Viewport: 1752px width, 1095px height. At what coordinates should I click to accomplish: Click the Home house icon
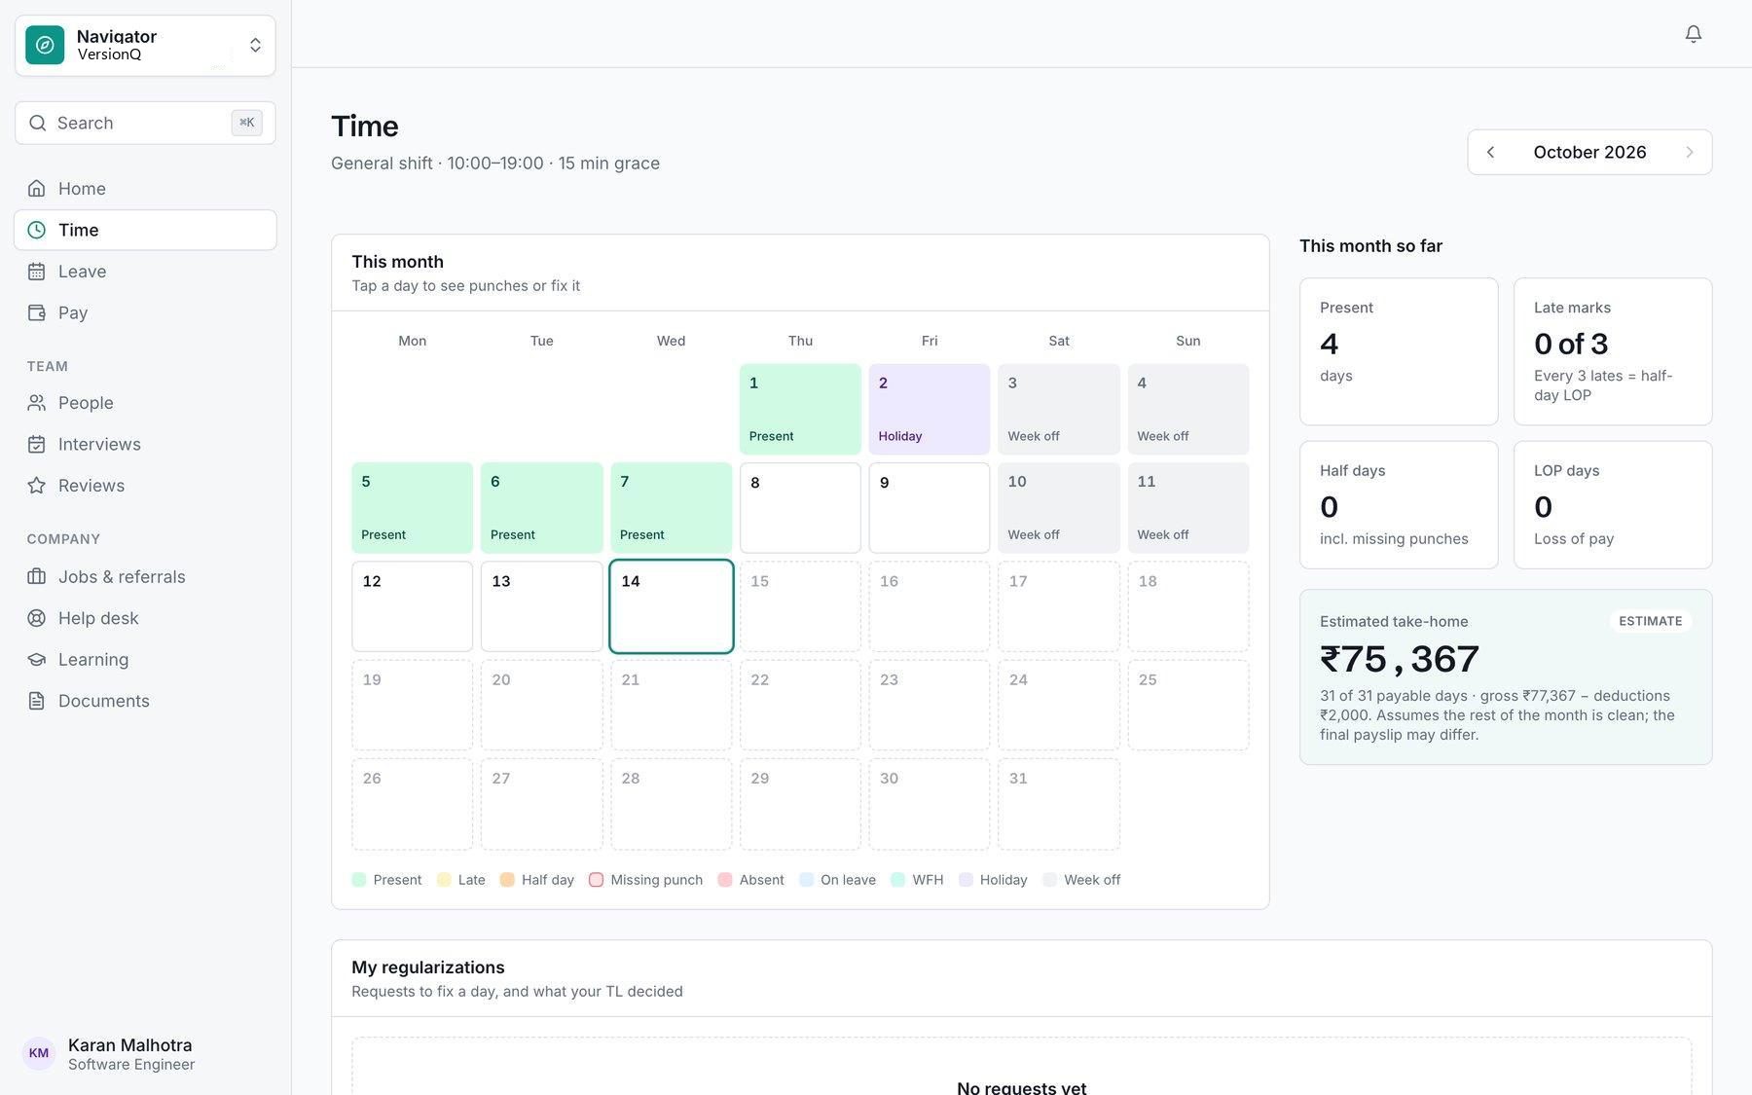(37, 189)
